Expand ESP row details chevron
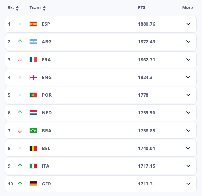The width and height of the screenshot is (202, 196). pyautogui.click(x=188, y=24)
